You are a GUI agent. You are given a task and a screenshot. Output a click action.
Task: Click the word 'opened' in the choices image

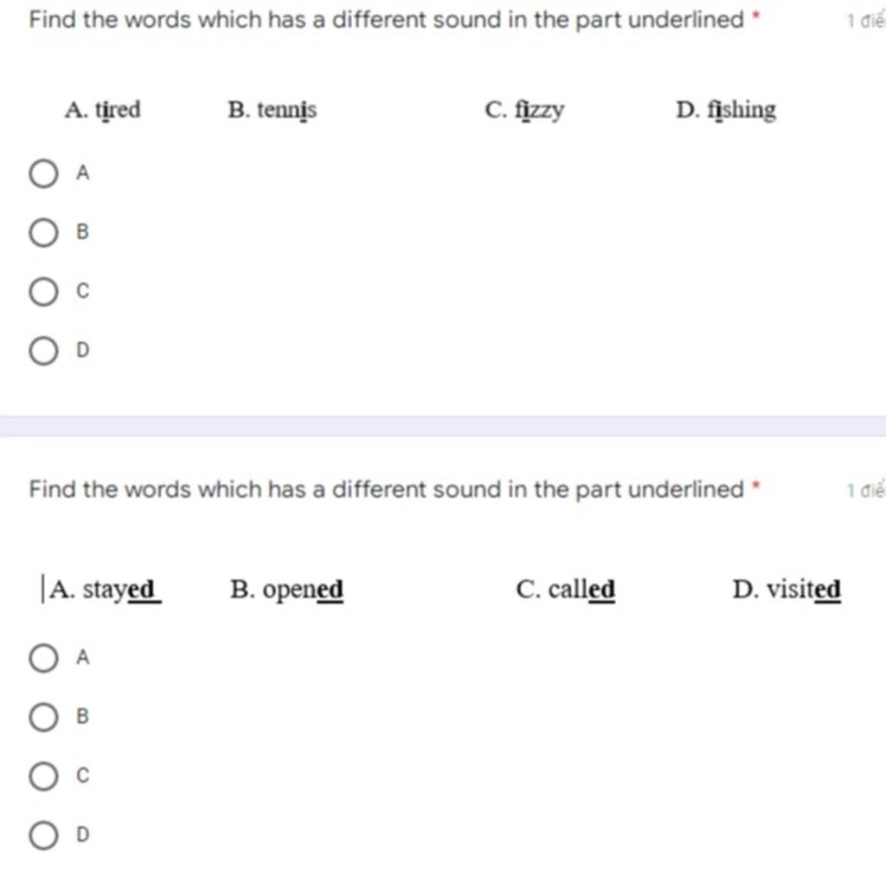coord(303,591)
